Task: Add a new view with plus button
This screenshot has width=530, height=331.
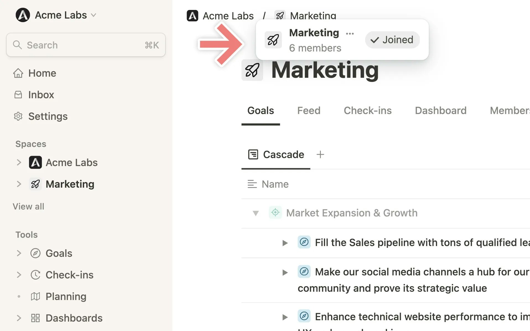Action: 320,154
